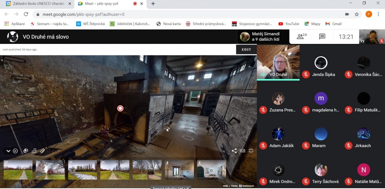
Task: Select the thumbnail with the red autumn tree
Action: [50, 170]
